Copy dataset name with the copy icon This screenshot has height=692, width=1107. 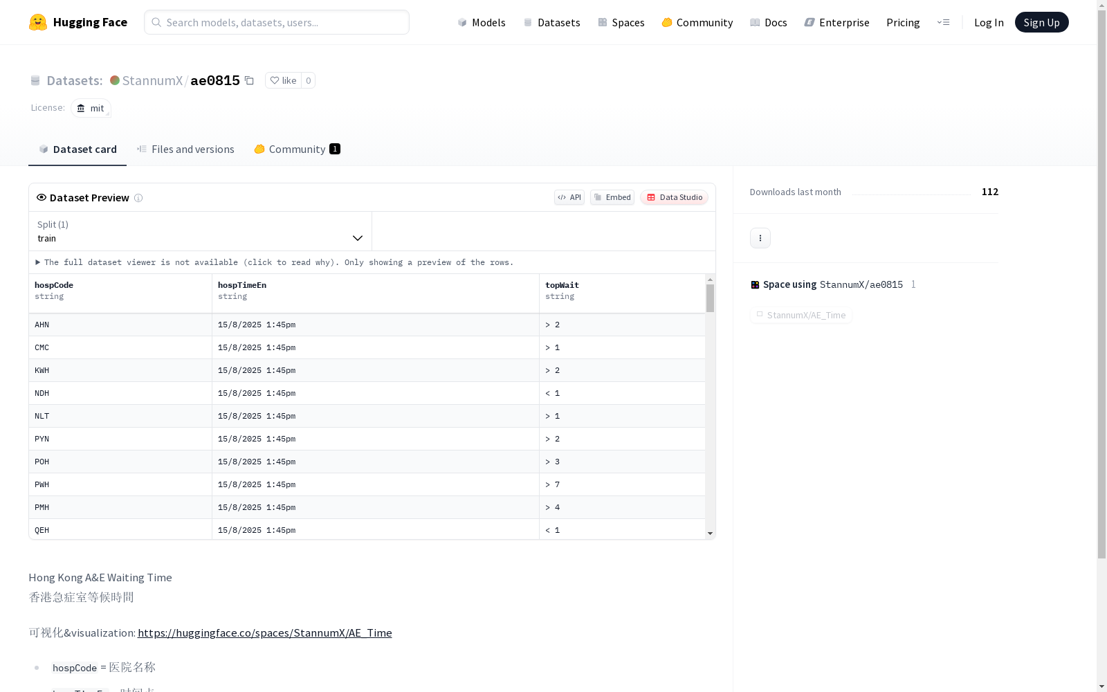(x=249, y=80)
